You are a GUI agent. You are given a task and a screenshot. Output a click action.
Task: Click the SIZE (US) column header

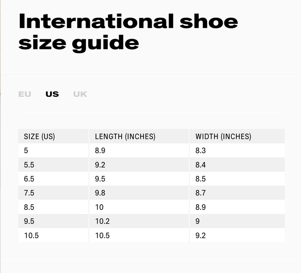pos(39,136)
